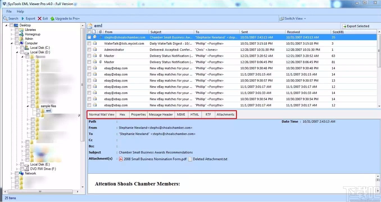Click the eml folder icon above the list
The width and height of the screenshot is (381, 202).
pos(89,26)
